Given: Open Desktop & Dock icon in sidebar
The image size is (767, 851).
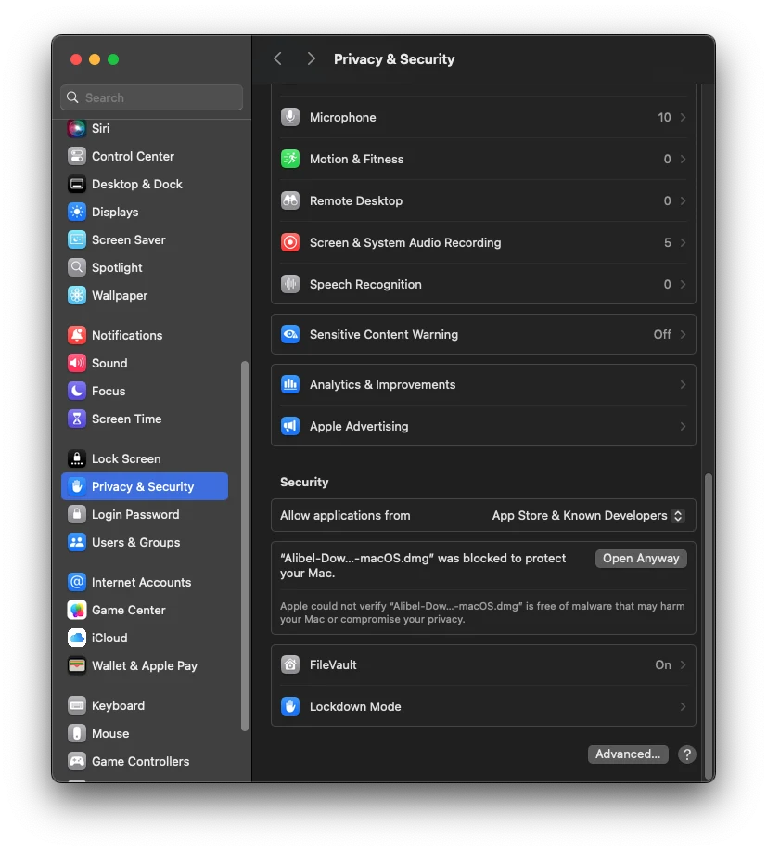Looking at the screenshot, I should point(76,184).
